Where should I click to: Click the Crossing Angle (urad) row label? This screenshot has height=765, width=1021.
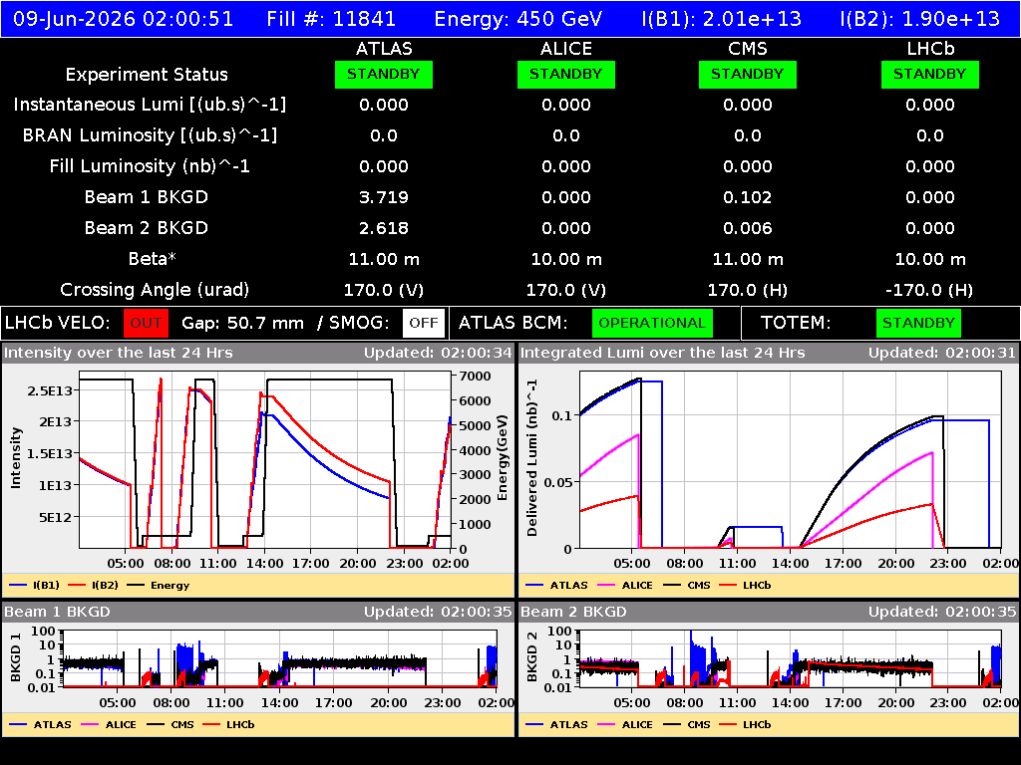pos(155,290)
